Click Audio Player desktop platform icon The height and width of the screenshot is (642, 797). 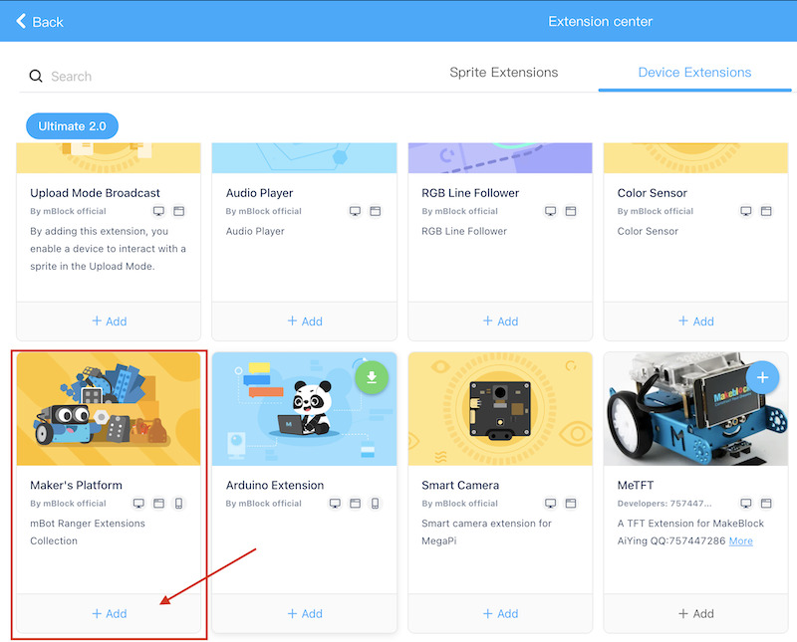[x=355, y=211]
